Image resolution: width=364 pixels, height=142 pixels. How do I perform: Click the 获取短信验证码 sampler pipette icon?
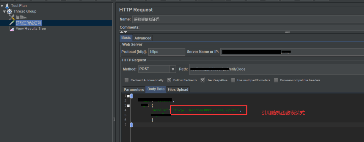point(12,23)
